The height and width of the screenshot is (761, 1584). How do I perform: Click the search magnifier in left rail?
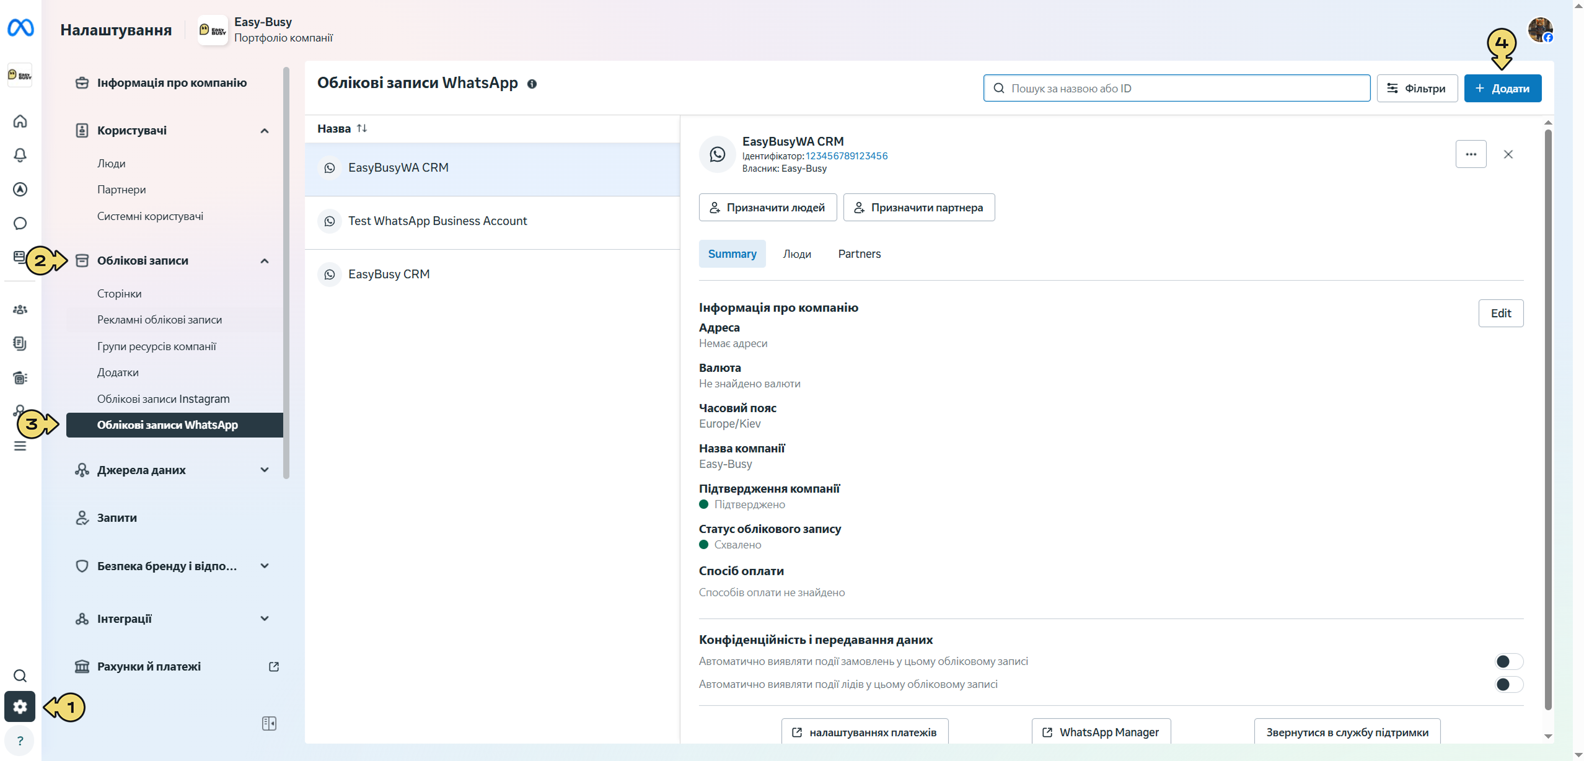click(20, 675)
